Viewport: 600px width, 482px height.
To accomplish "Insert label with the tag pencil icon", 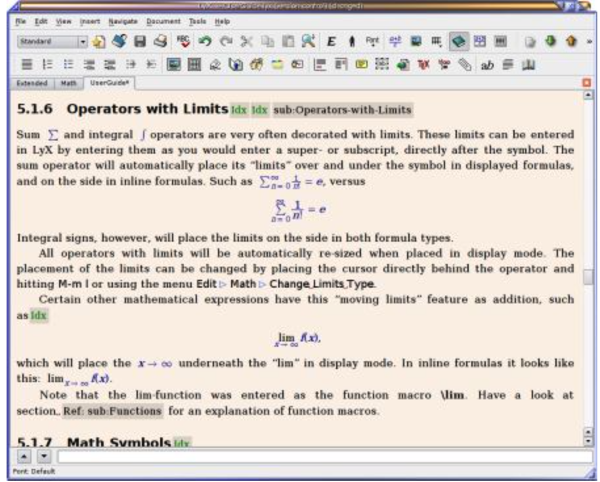I will coord(215,65).
